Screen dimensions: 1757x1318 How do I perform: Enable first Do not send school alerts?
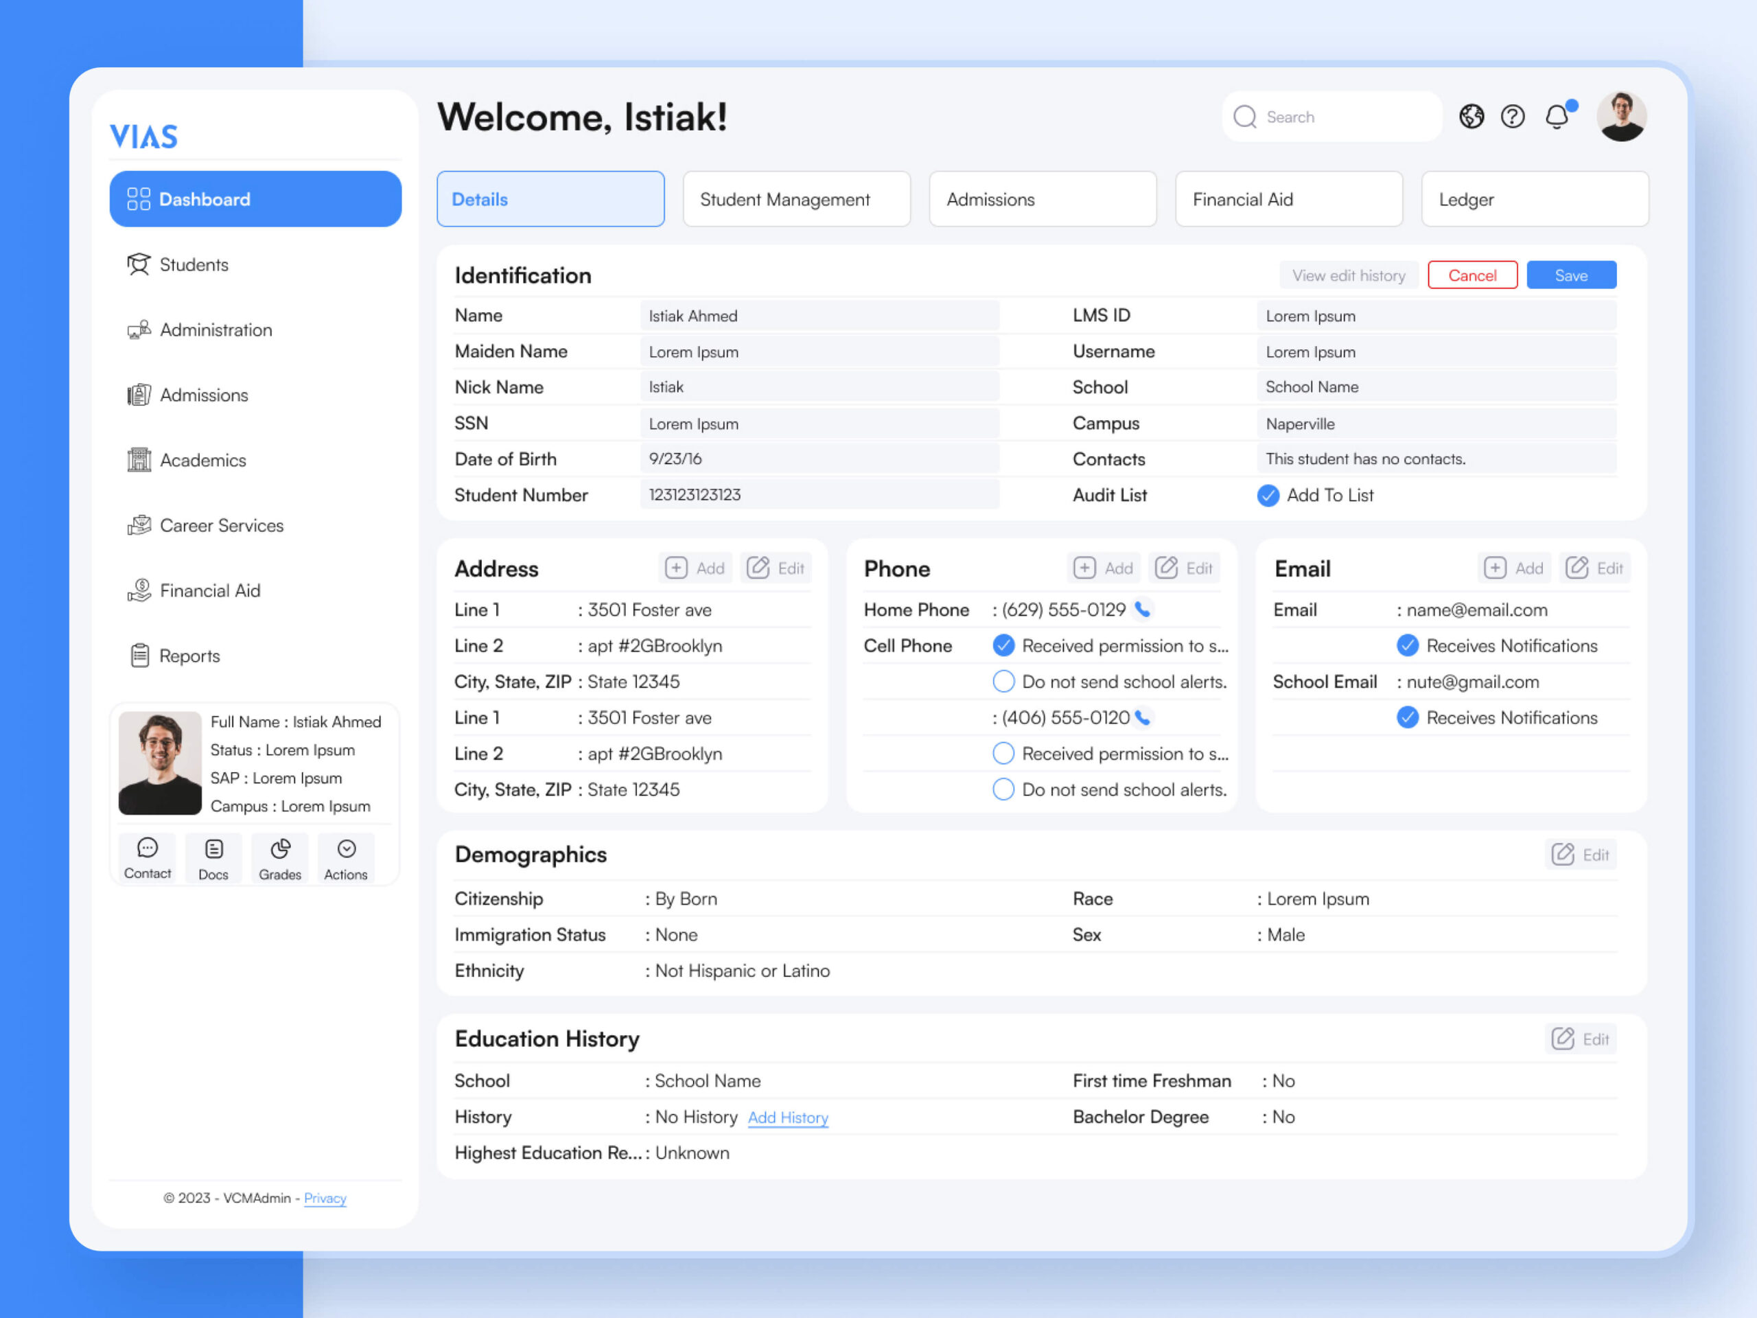[x=1003, y=682]
